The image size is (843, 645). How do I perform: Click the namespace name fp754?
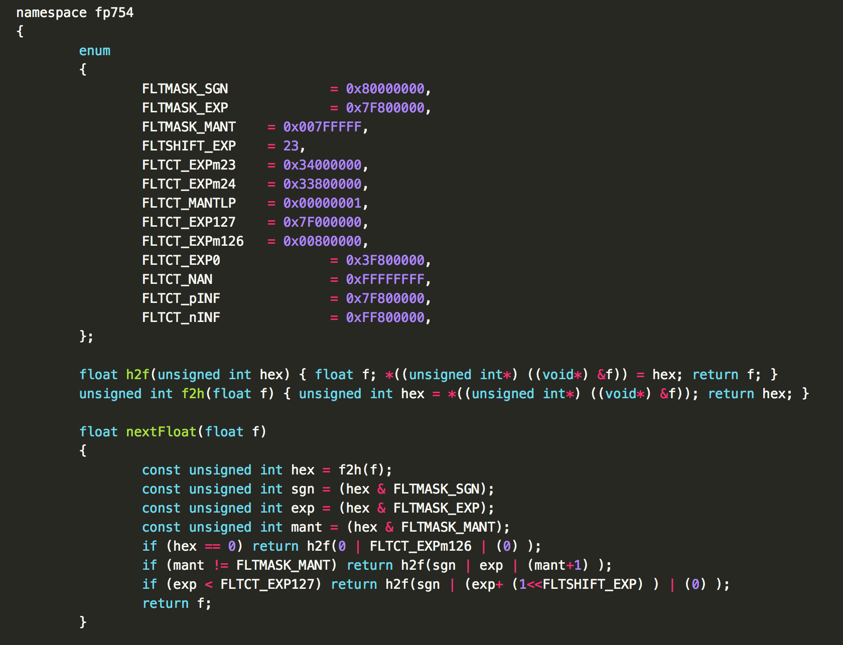coord(114,13)
